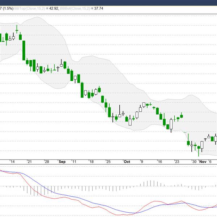Click the 42.92 upper band value

coord(54,8)
